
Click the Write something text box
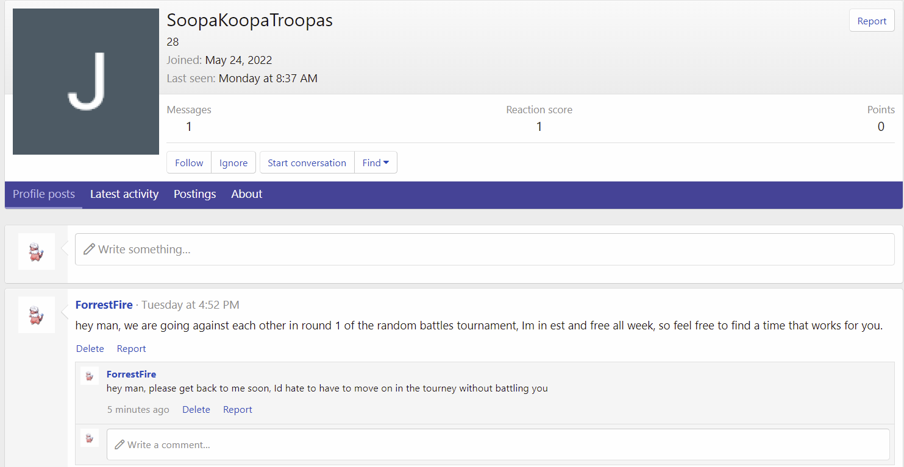click(x=485, y=250)
